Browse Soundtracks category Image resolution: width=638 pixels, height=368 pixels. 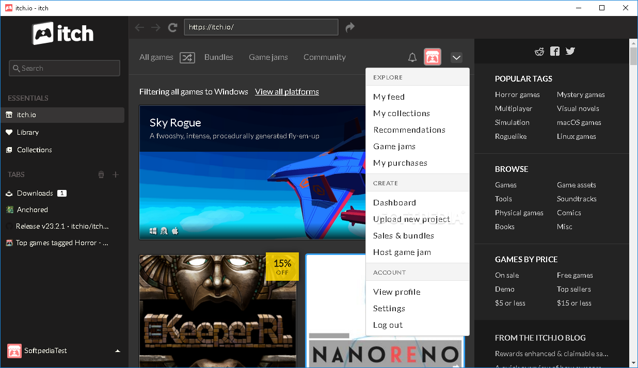[577, 199]
